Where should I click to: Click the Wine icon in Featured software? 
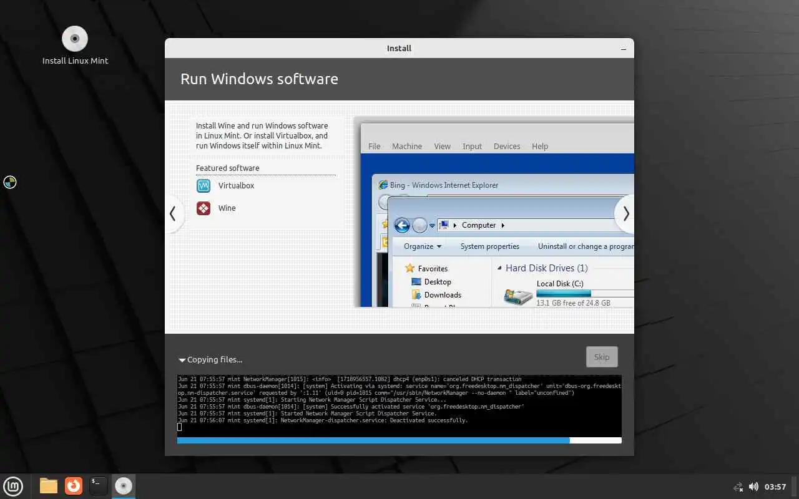point(203,208)
